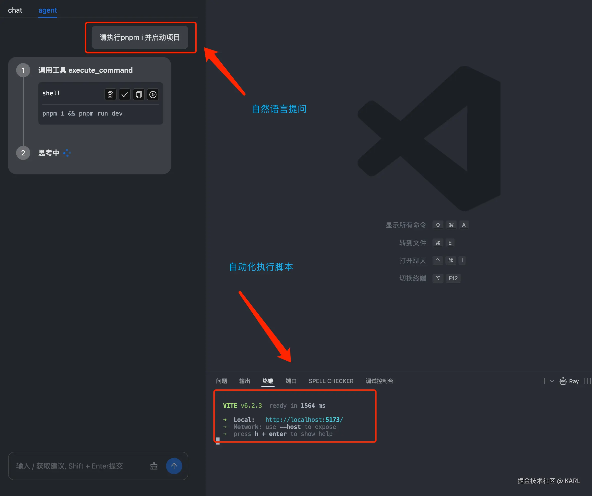Viewport: 592px width, 496px height.
Task: Open the http://localhost:5173/ link in terminal
Action: [304, 420]
